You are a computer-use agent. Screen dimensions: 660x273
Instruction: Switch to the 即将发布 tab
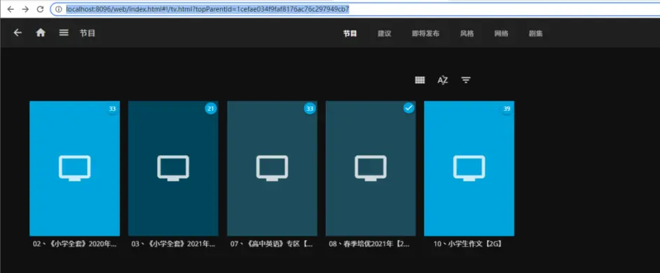click(x=425, y=34)
